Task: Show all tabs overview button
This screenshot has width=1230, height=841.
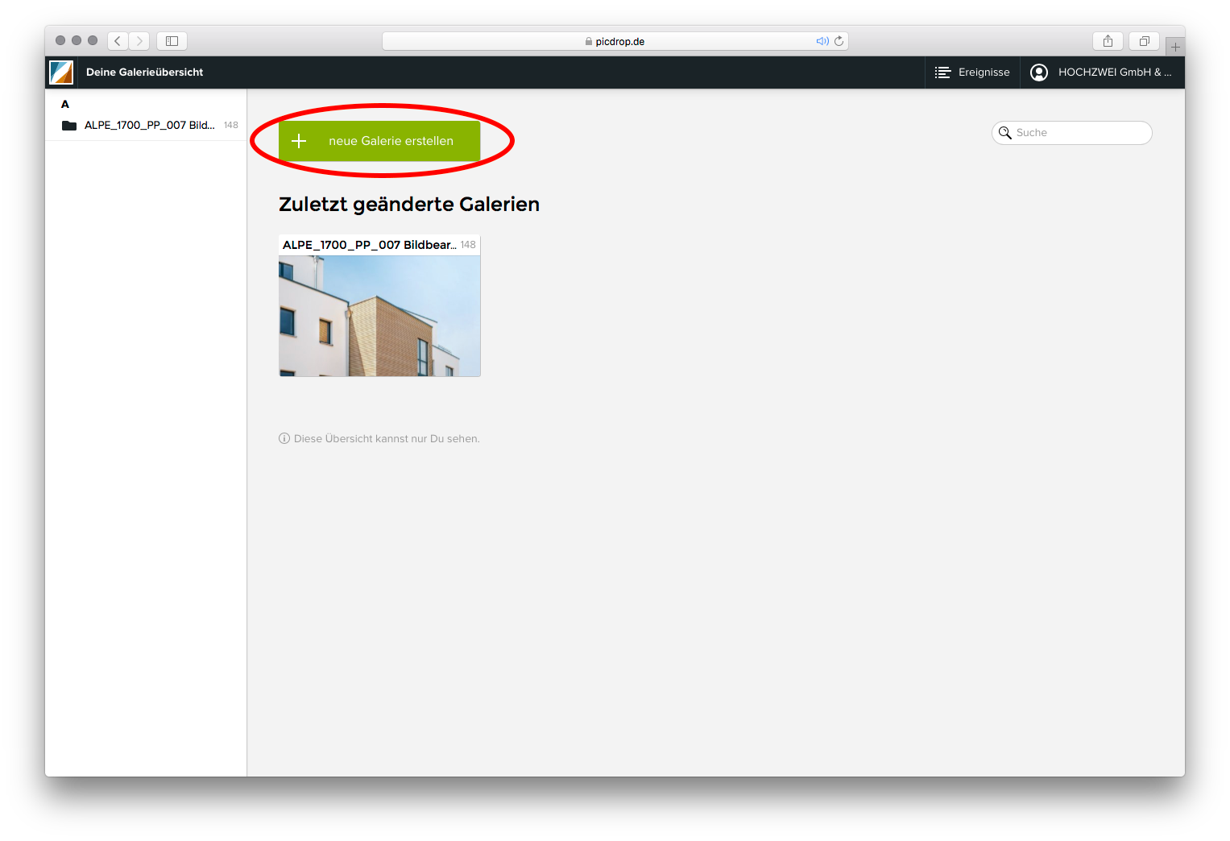Action: (x=1144, y=41)
